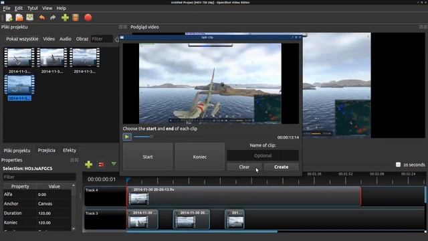
Task: Click the green Add Marker arrow icon
Action: click(114, 163)
